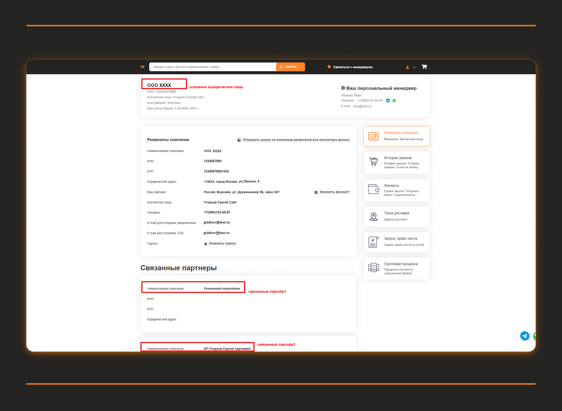Open Точки доставки sidebar section

[396, 217]
